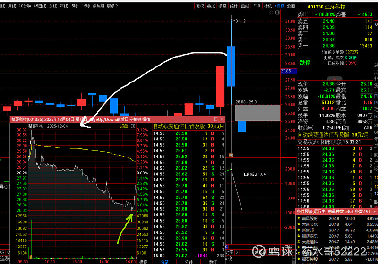Screen dimensions: 378x264
Task: Click the 超盘 label in intraday popup
Action: pyautogui.click(x=124, y=126)
